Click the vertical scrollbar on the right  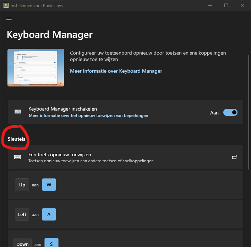pyautogui.click(x=249, y=112)
